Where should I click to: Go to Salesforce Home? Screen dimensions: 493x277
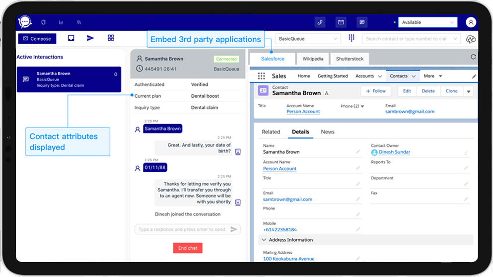[x=304, y=76]
